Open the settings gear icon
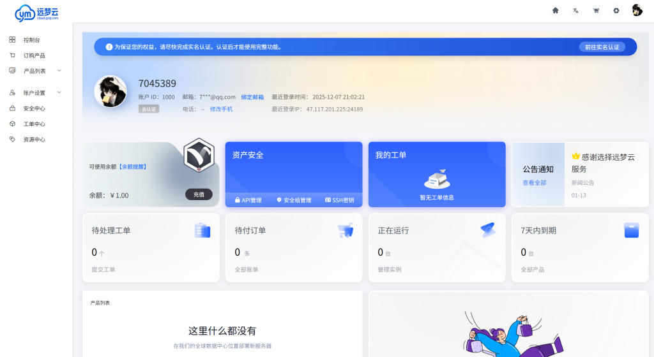This screenshot has height=357, width=654. tap(616, 11)
